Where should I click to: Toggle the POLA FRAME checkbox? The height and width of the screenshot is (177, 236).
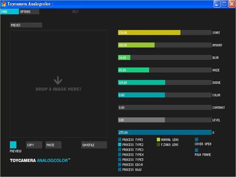[197, 150]
